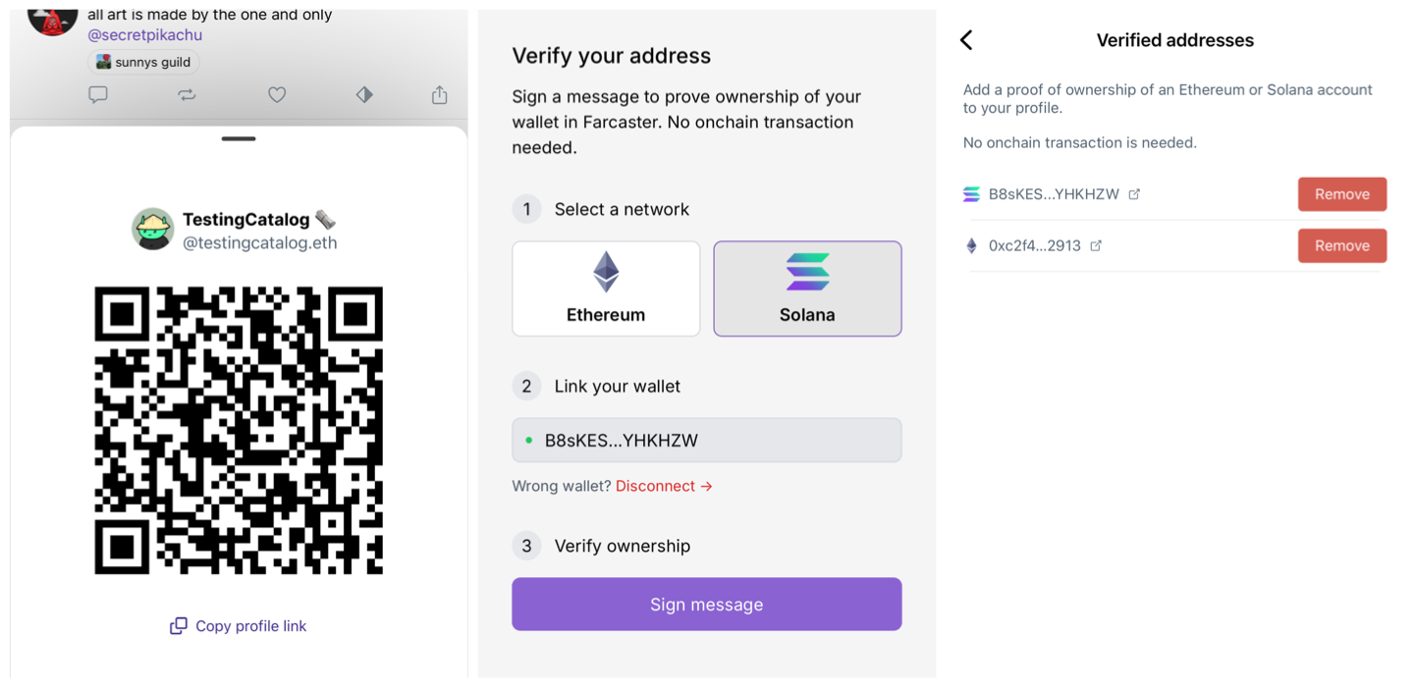1414x687 pixels.
Task: Open external link icon next to B8sKES...YHKHZW
Action: click(1134, 193)
